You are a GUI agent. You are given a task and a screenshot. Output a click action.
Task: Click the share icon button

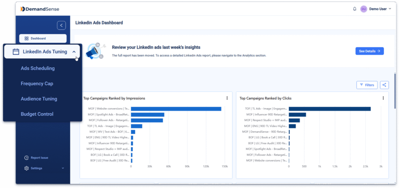(x=385, y=85)
